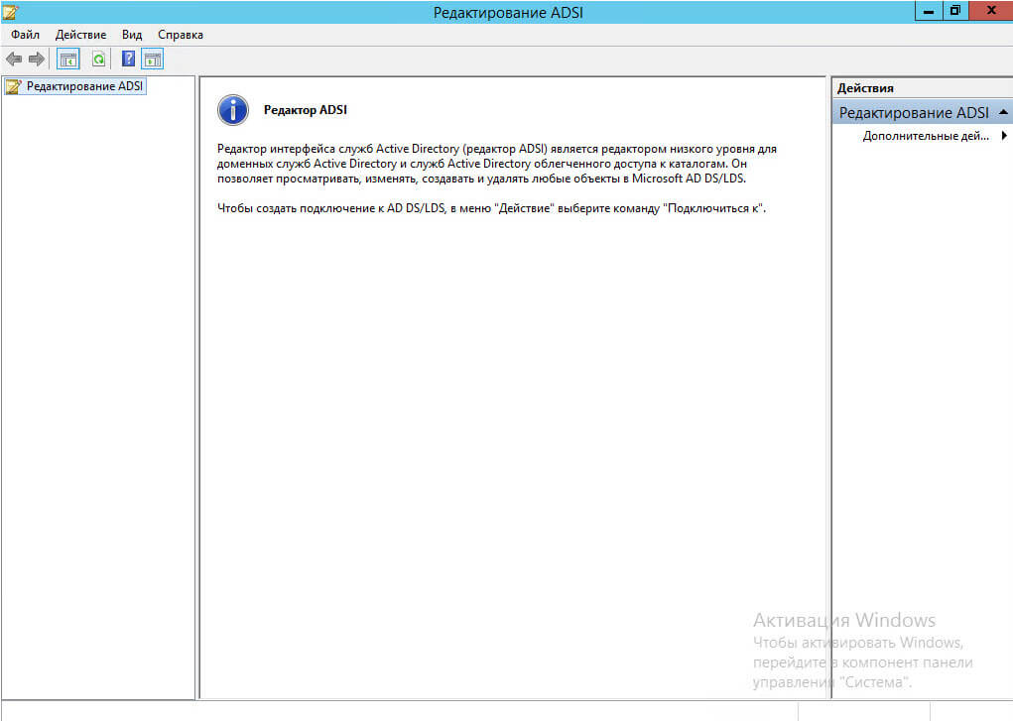Open the Вид menu
The width and height of the screenshot is (1013, 721).
[x=132, y=35]
